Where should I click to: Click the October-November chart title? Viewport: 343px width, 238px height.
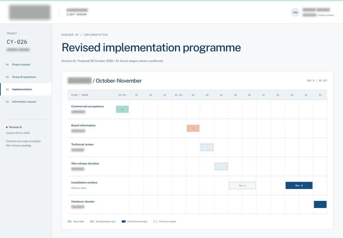pos(119,81)
